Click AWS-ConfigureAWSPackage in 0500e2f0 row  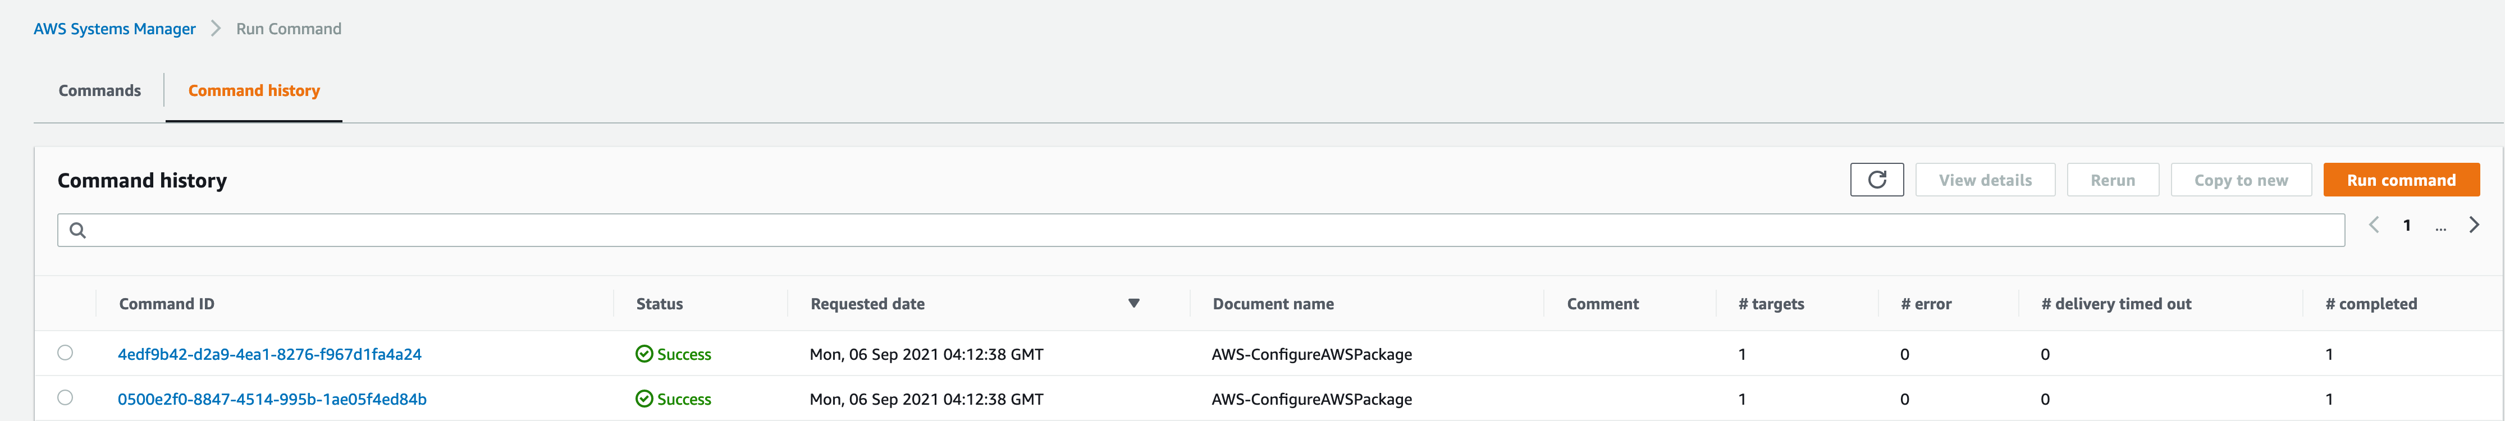[x=1312, y=399]
